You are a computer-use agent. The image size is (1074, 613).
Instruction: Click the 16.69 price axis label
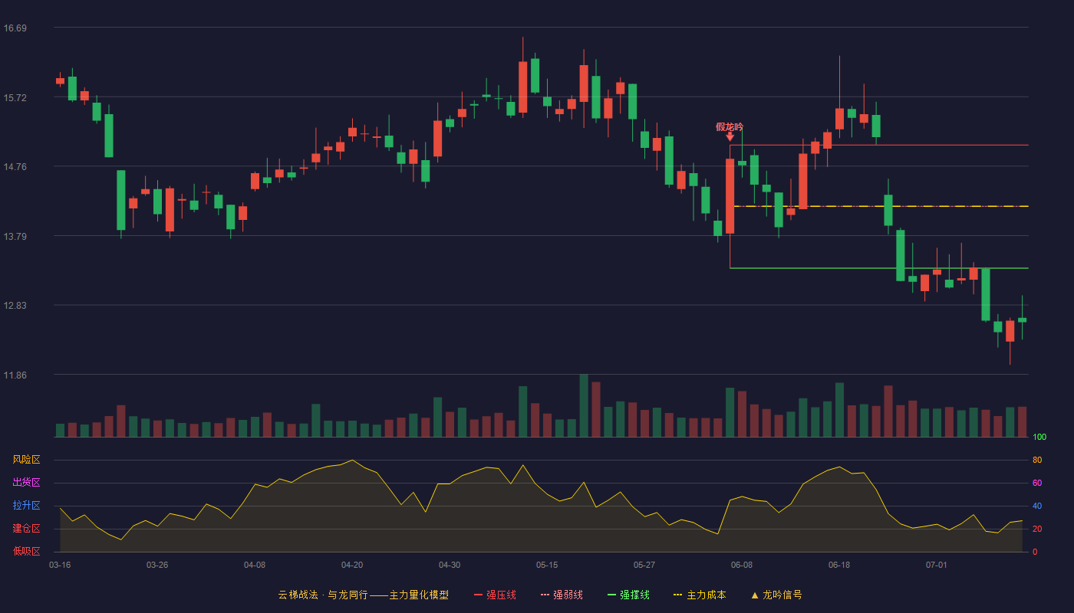[x=15, y=28]
